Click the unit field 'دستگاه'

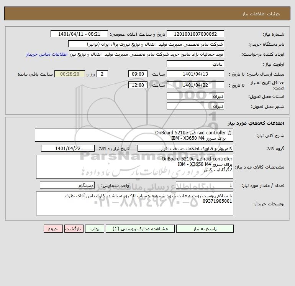click(67, 185)
